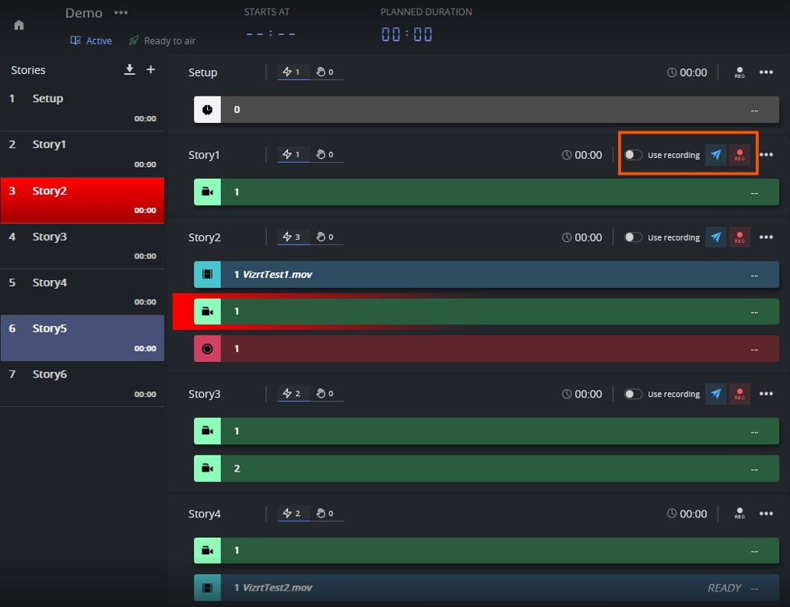Select Story3 in the Stories list
Screen dimensions: 790x607
(83, 247)
